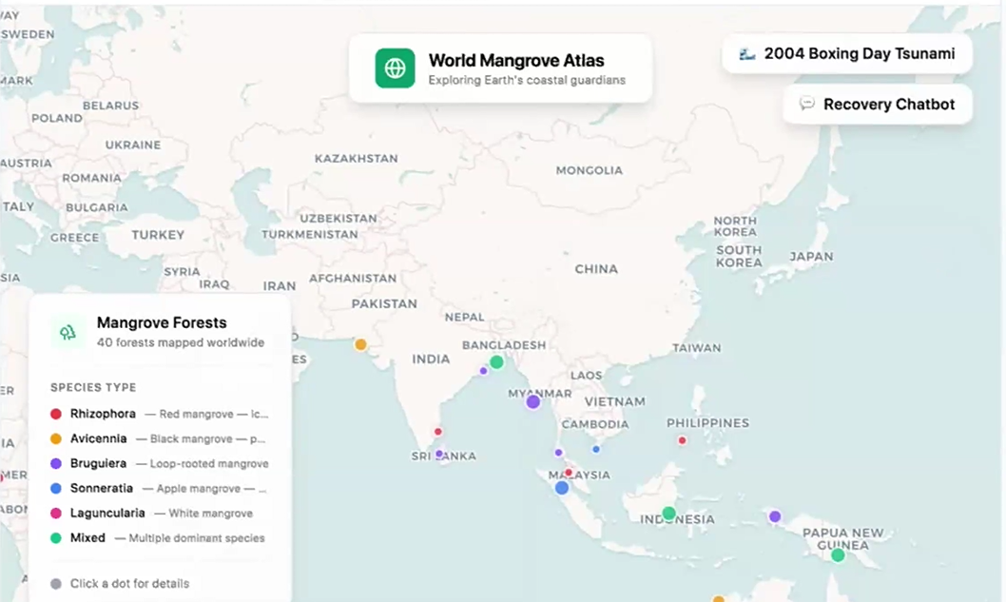Image resolution: width=1006 pixels, height=602 pixels.
Task: Select the red marker in the Philippines
Action: (682, 440)
